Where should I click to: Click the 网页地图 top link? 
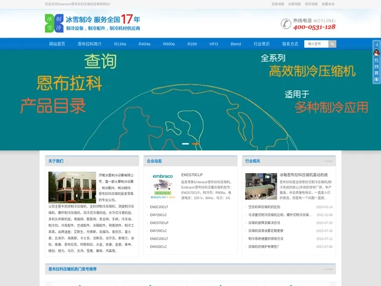pyautogui.click(x=311, y=4)
